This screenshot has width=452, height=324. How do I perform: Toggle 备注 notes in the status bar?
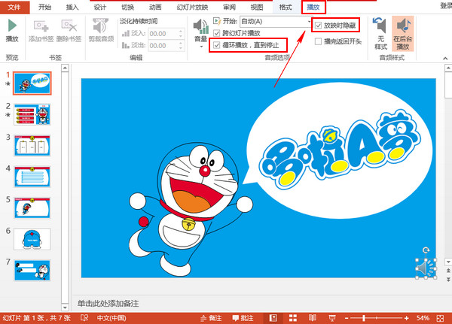click(211, 318)
